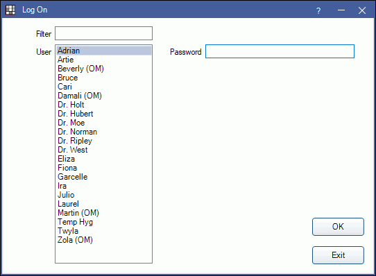Select the Temp Hyg user entry
The width and height of the screenshot is (376, 276).
tap(104, 222)
